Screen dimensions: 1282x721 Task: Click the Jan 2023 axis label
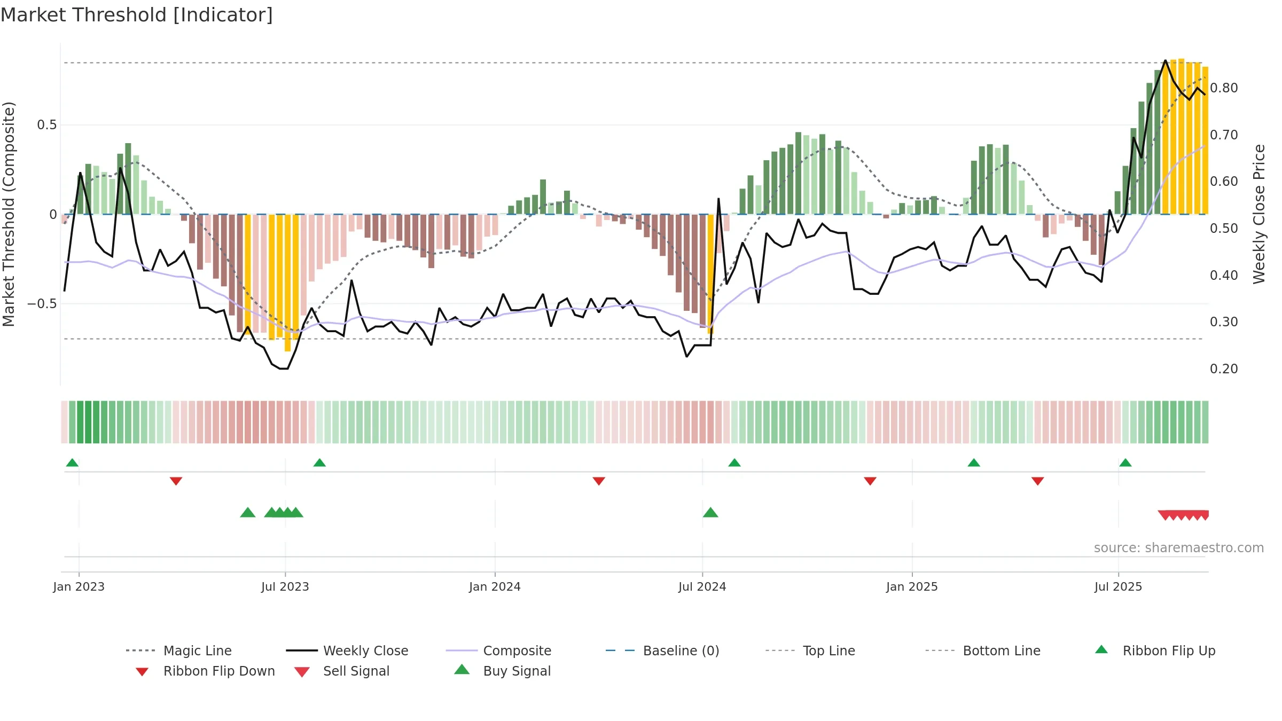click(79, 586)
